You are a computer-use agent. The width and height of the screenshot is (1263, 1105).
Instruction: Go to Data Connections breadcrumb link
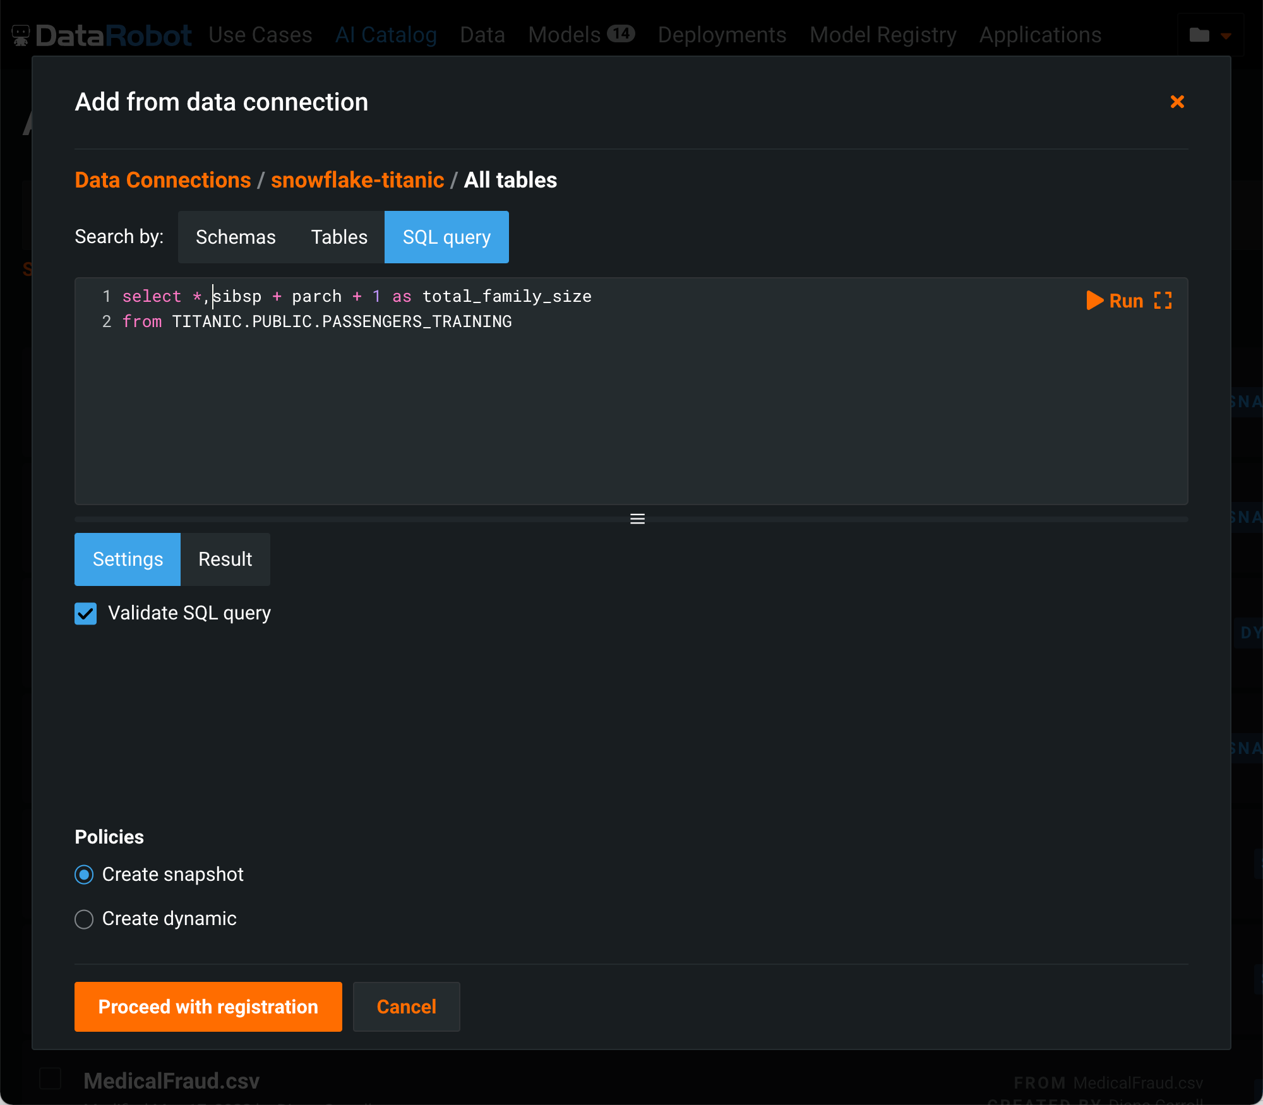163,181
